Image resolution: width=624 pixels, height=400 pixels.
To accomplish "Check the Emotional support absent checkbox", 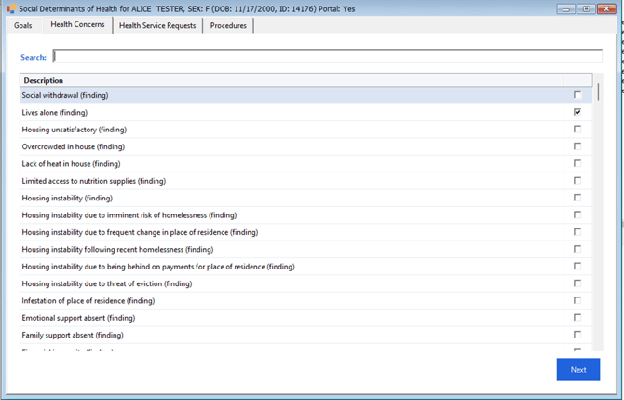I will click(577, 318).
